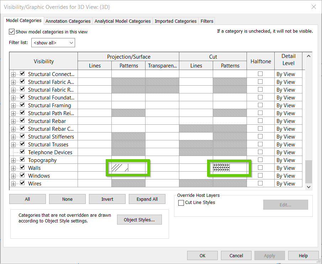Click Walls projection surface pattern swatch

120,168
